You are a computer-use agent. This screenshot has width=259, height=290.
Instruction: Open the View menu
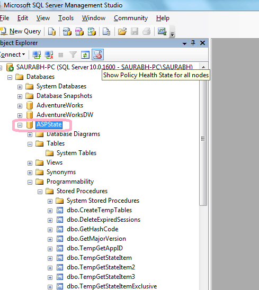[43, 18]
